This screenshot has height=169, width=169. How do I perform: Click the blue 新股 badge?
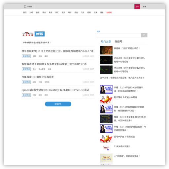(40, 34)
